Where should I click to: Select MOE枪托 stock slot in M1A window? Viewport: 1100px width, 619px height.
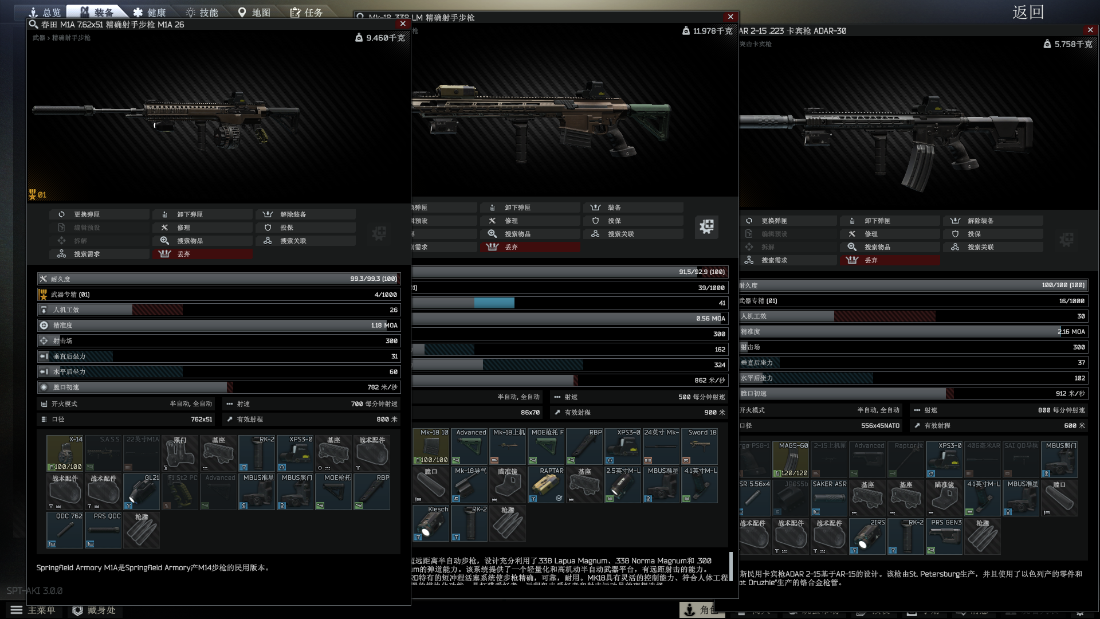pos(333,492)
